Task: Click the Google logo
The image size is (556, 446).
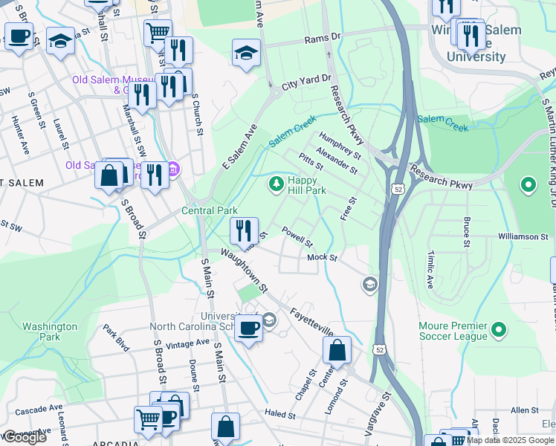Action: click(24, 437)
